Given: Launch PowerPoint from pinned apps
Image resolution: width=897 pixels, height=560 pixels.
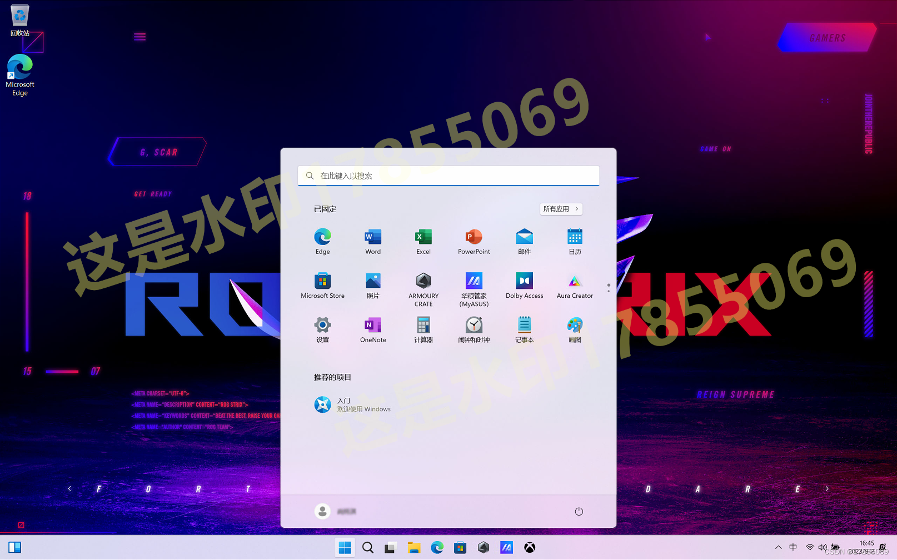Looking at the screenshot, I should pos(474,241).
